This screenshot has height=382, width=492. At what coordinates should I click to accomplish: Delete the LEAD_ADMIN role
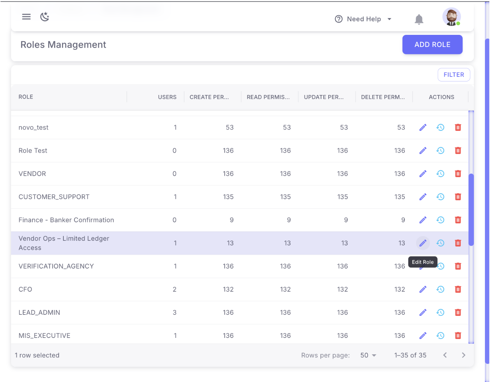point(458,313)
